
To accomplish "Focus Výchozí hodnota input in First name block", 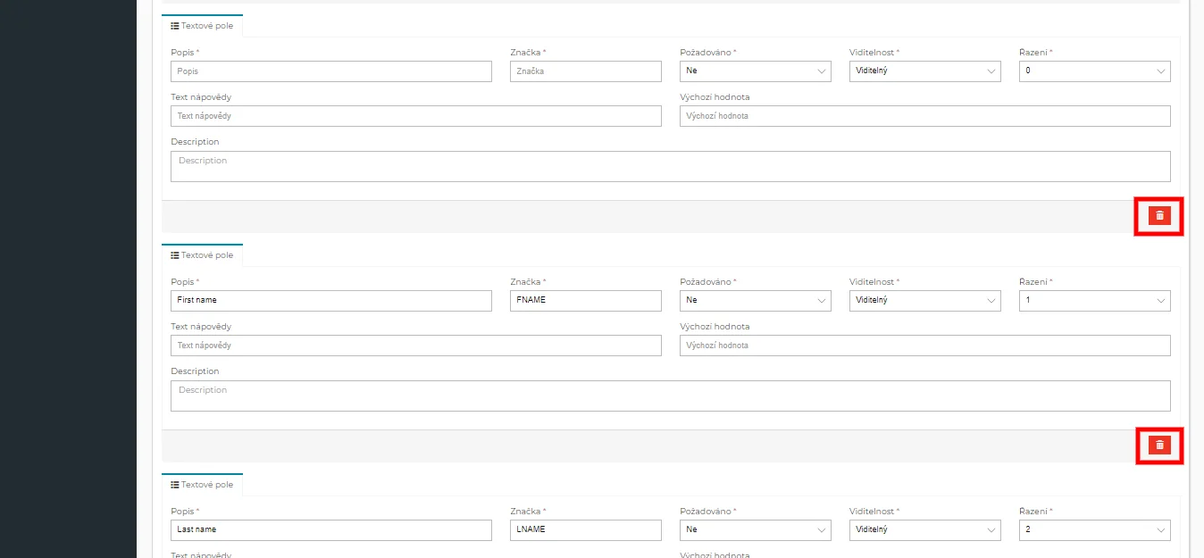I will (924, 346).
